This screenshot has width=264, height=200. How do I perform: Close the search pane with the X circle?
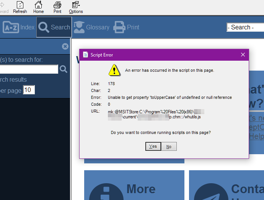click(x=65, y=46)
